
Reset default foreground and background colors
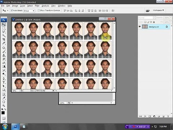tap(2, 109)
